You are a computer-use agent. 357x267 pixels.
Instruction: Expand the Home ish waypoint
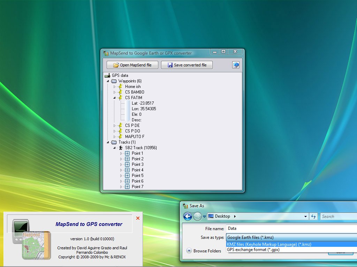[x=114, y=87]
